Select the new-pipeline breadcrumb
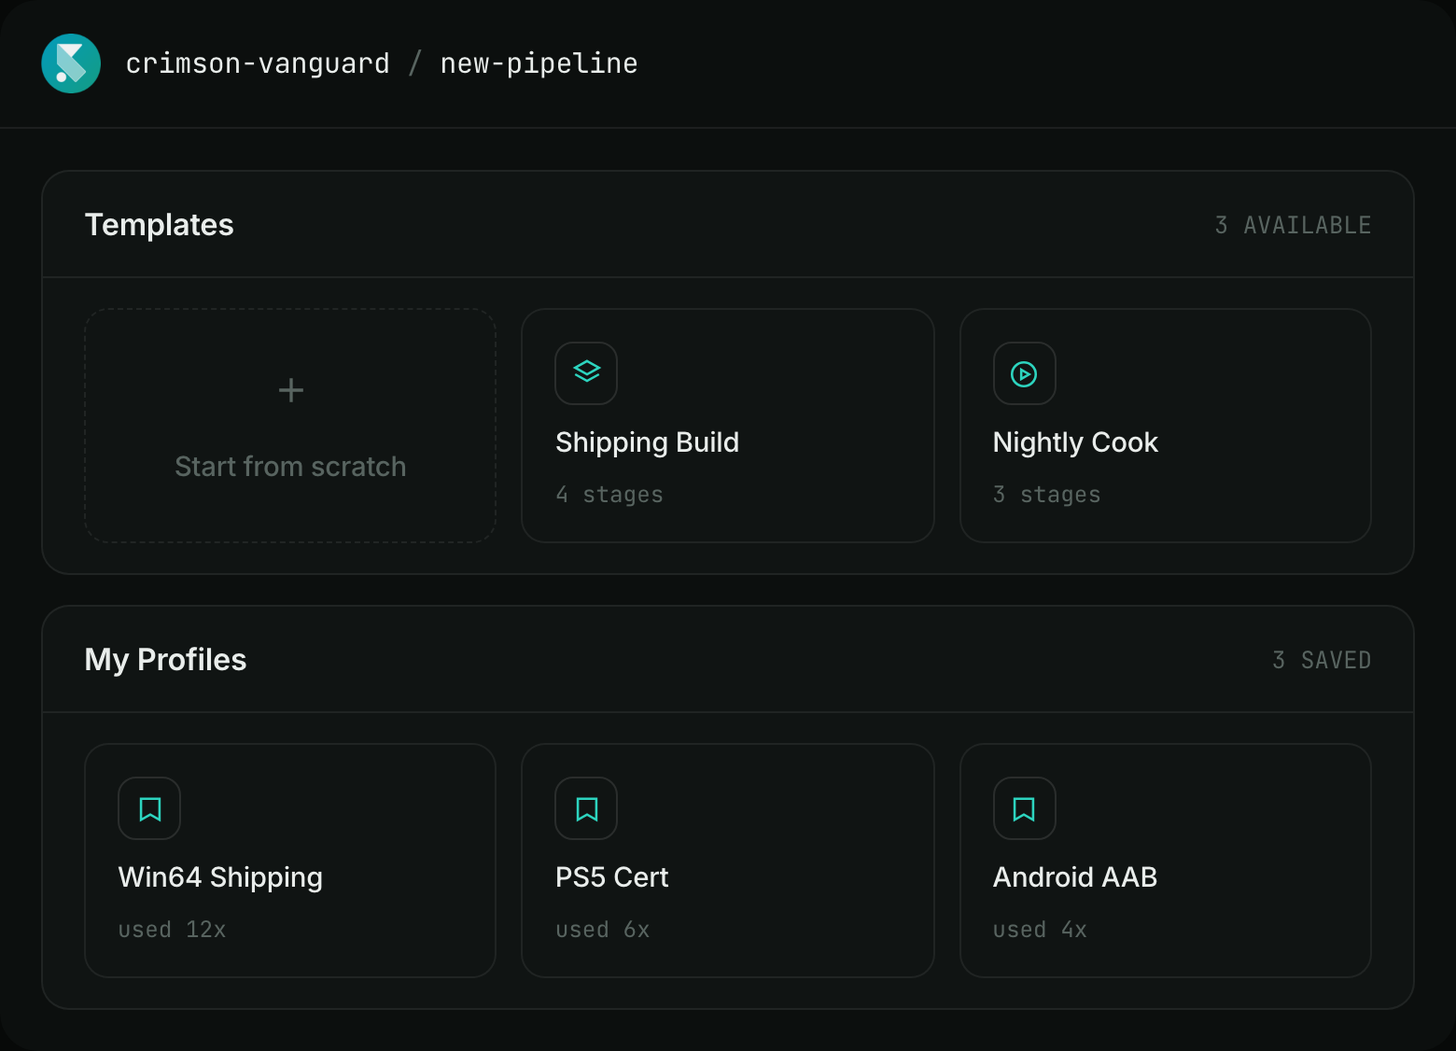Viewport: 1456px width, 1051px height. point(539,63)
